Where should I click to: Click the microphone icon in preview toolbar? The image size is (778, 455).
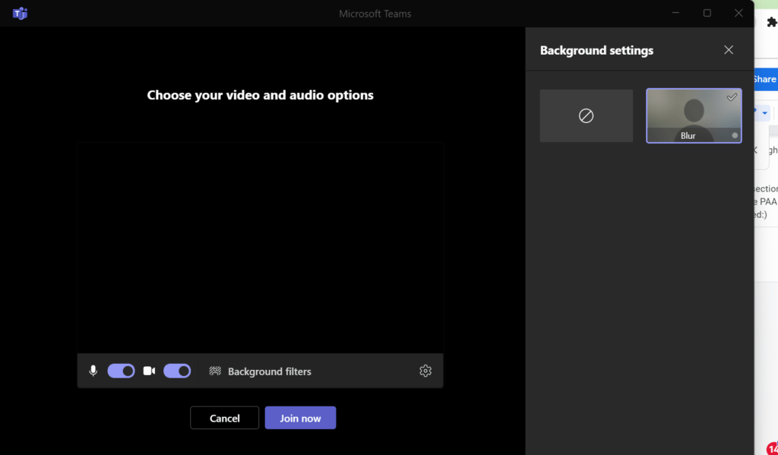(x=93, y=371)
